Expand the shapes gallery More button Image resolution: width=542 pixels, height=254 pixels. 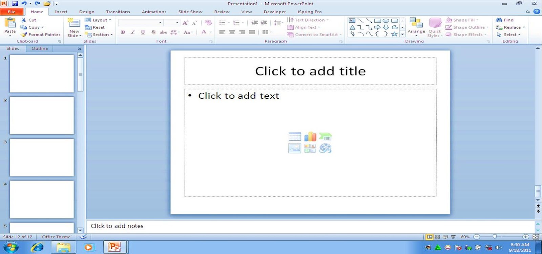(402, 34)
